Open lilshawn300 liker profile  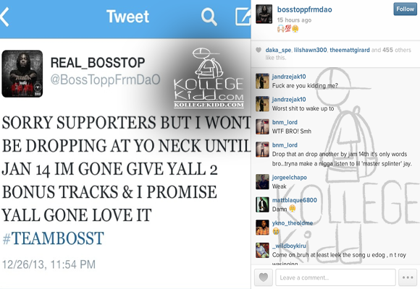pos(310,50)
